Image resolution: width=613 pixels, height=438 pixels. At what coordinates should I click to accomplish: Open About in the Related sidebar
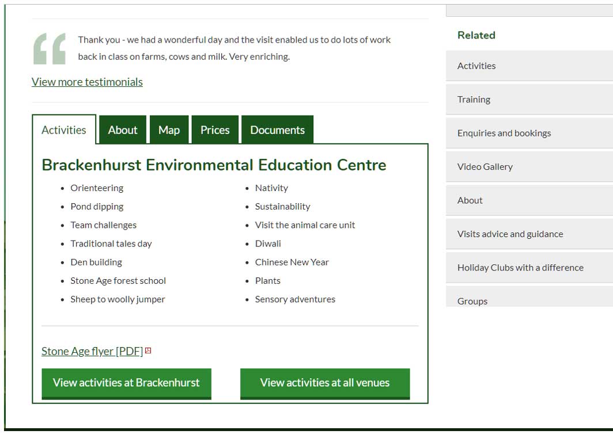529,200
